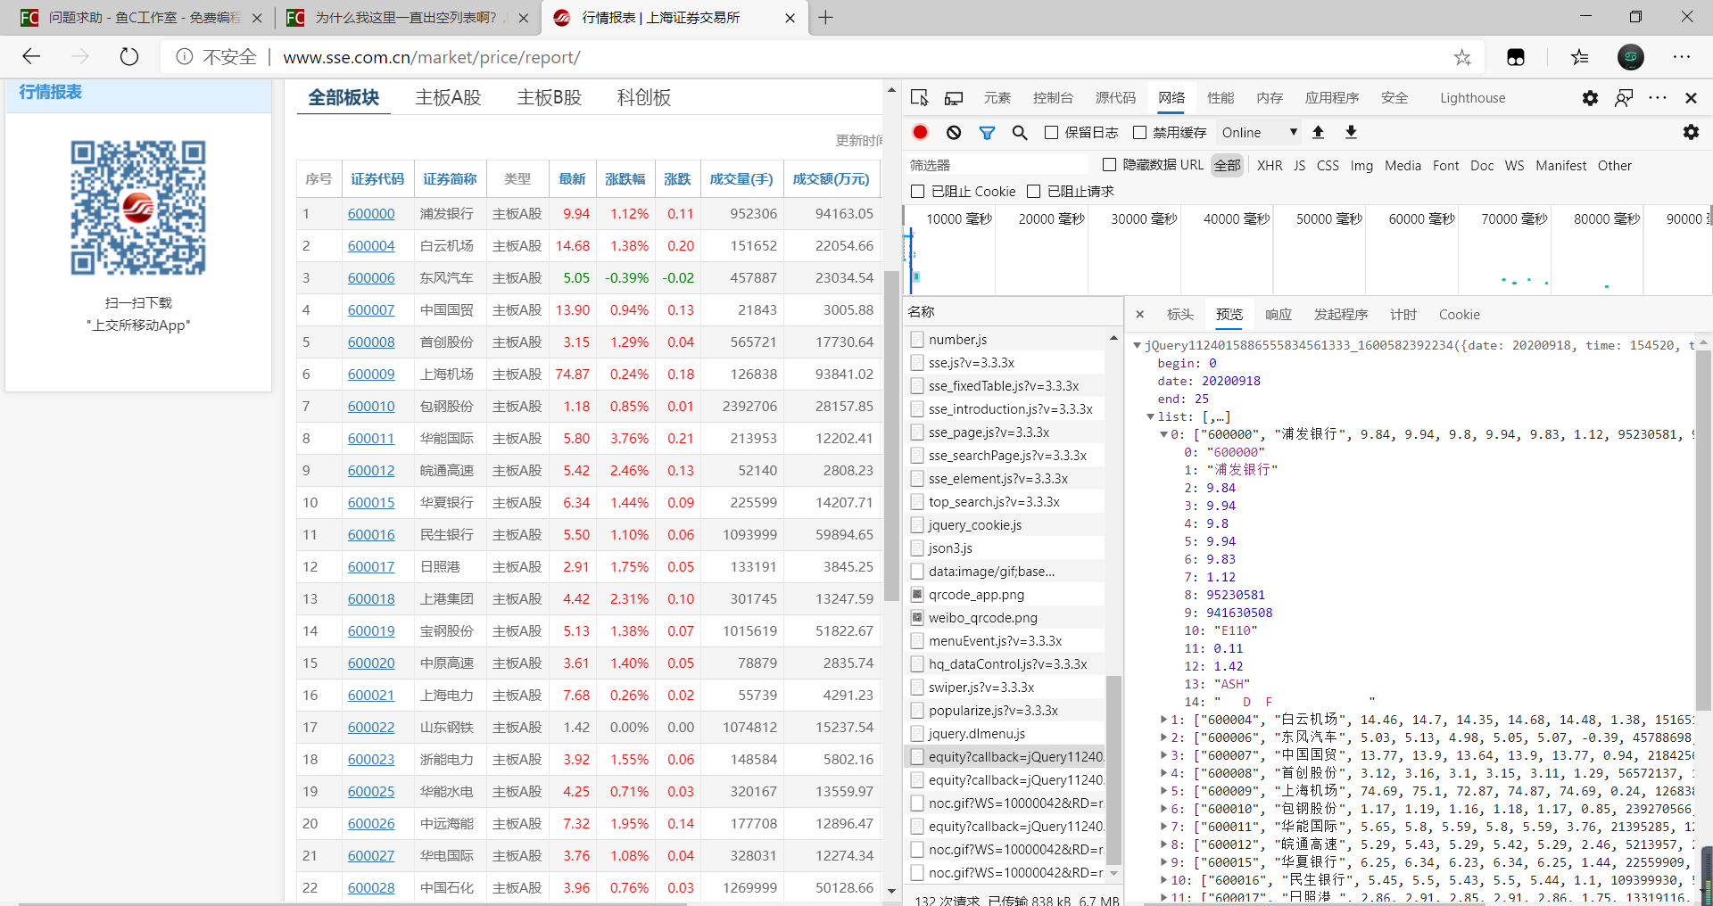Click the browser forward arrow
The height and width of the screenshot is (906, 1713).
[80, 57]
